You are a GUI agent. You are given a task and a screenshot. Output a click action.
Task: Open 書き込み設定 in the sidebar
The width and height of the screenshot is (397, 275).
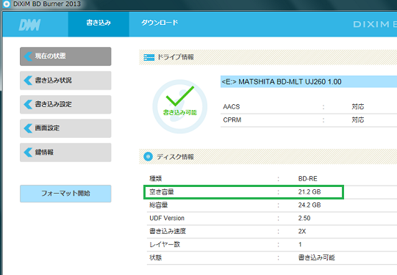[65, 105]
